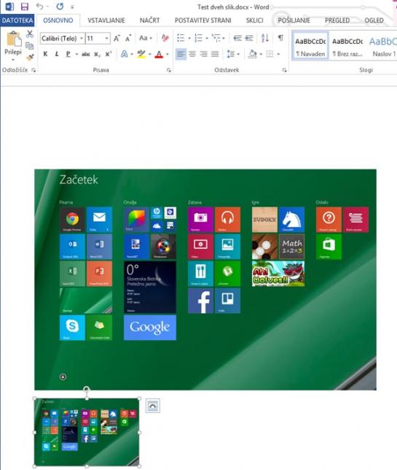Click the increase indent icon
This screenshot has height=470, width=397.
(249, 38)
